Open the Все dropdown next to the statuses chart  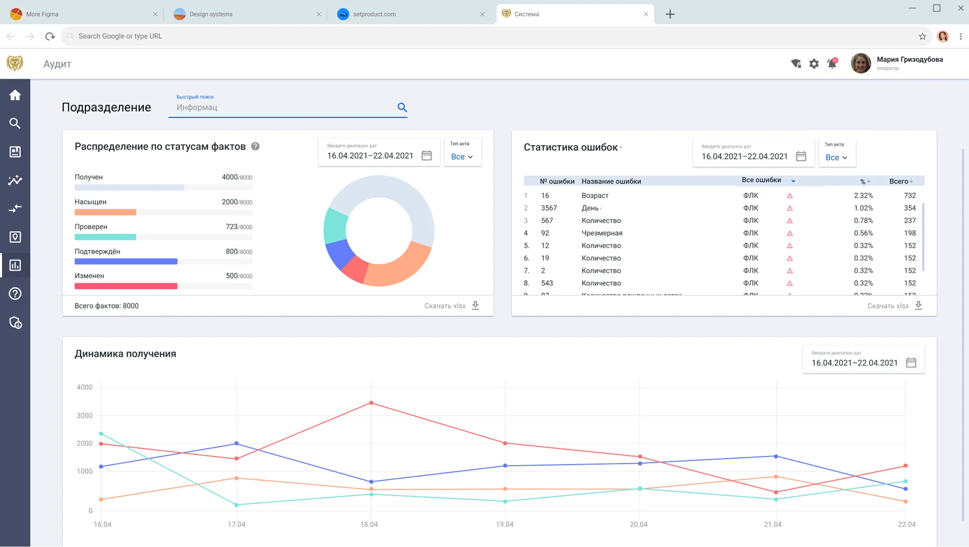click(462, 157)
